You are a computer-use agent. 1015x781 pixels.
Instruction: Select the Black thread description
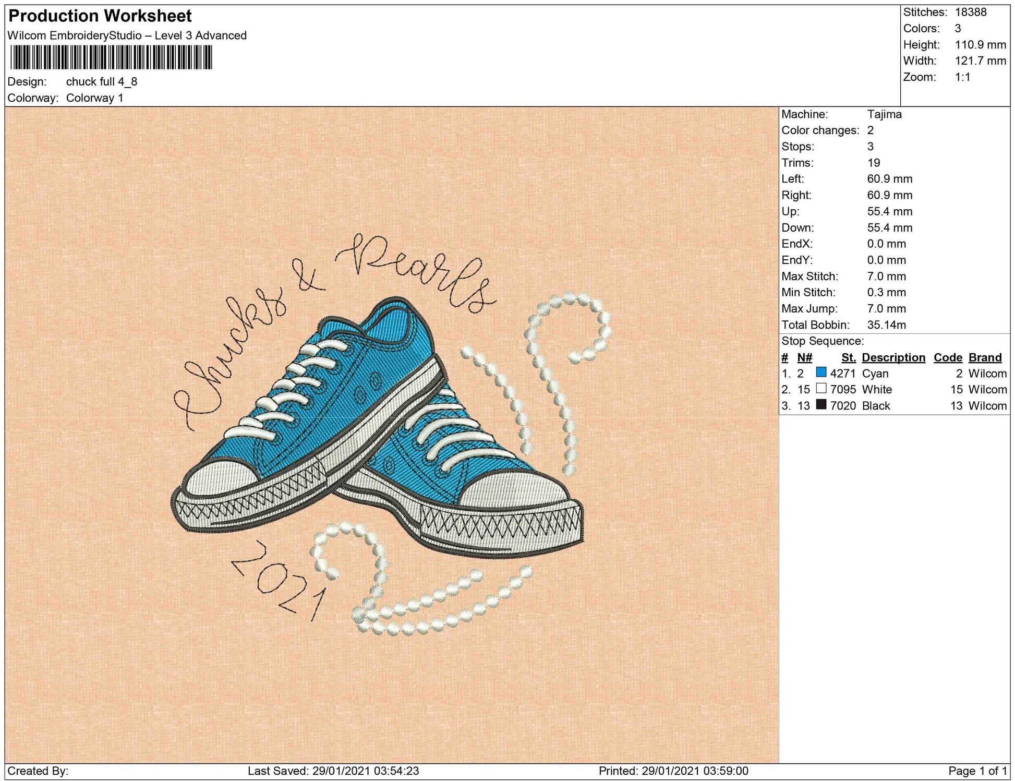876,406
